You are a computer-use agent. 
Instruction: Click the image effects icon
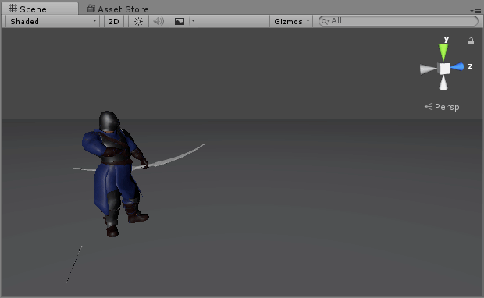coord(180,21)
